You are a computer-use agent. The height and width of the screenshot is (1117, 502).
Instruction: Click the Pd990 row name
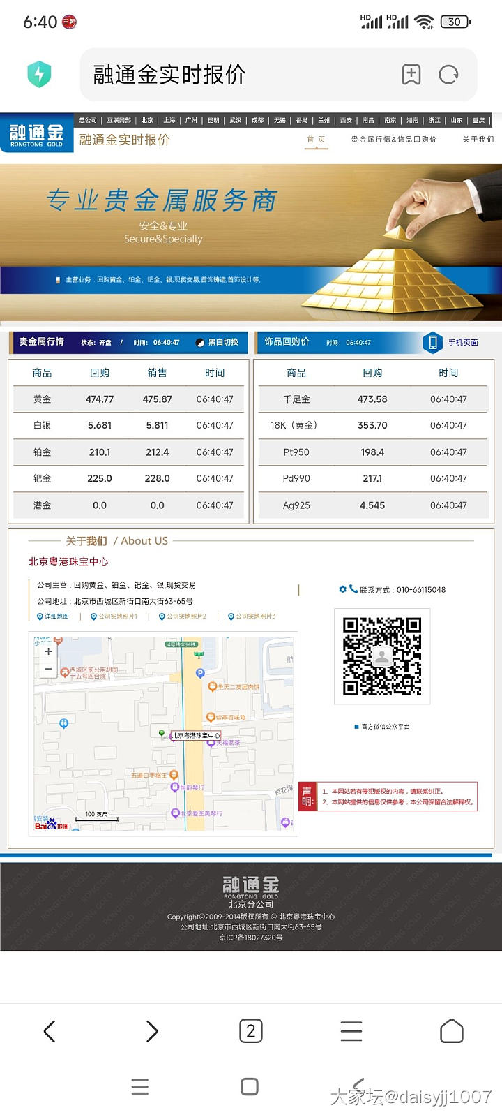tap(296, 478)
